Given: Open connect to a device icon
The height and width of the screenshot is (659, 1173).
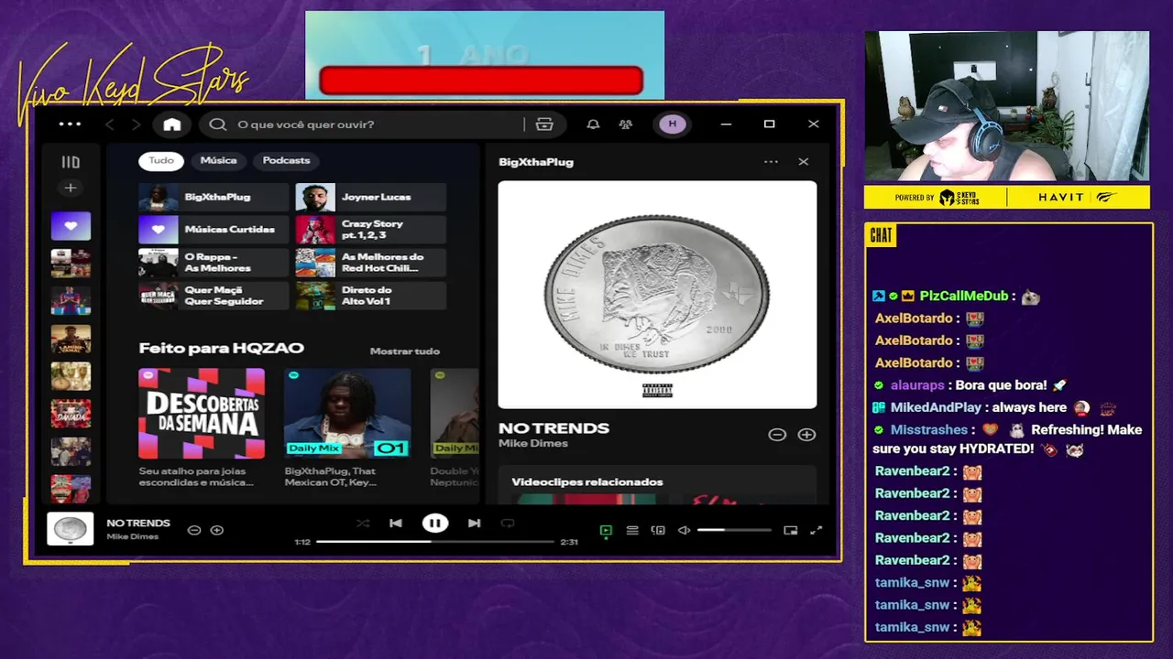Looking at the screenshot, I should tap(658, 530).
